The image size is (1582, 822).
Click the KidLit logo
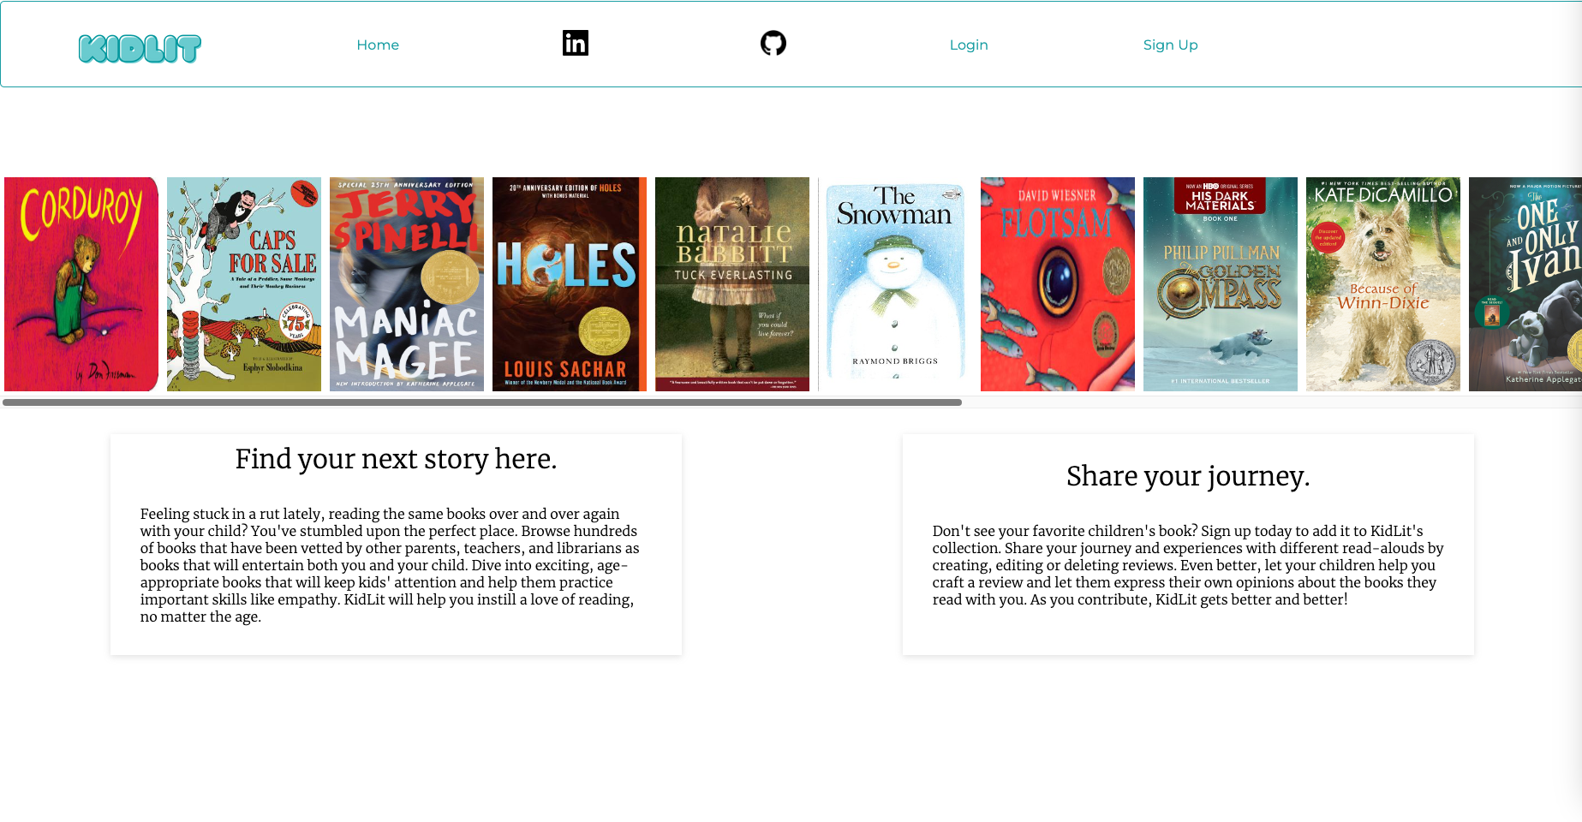tap(140, 49)
